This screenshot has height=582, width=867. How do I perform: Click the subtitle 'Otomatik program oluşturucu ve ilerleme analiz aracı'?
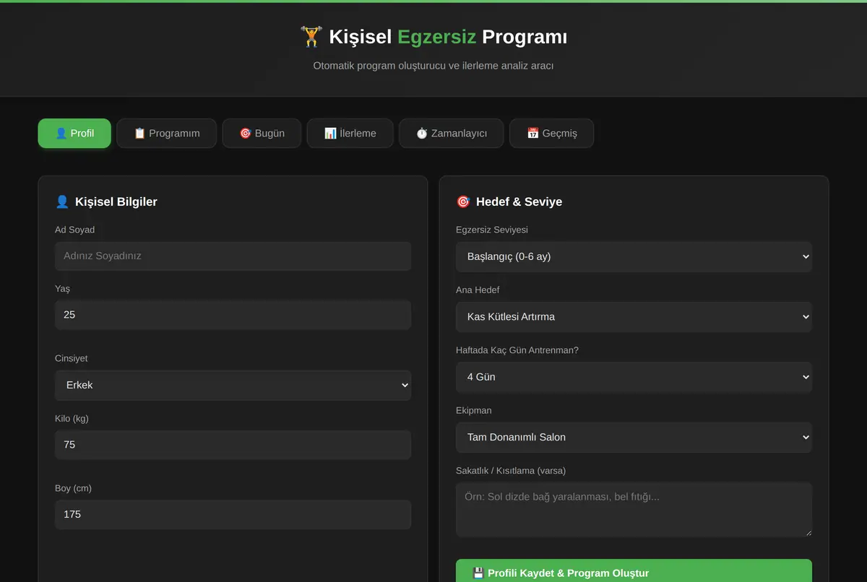coord(433,66)
